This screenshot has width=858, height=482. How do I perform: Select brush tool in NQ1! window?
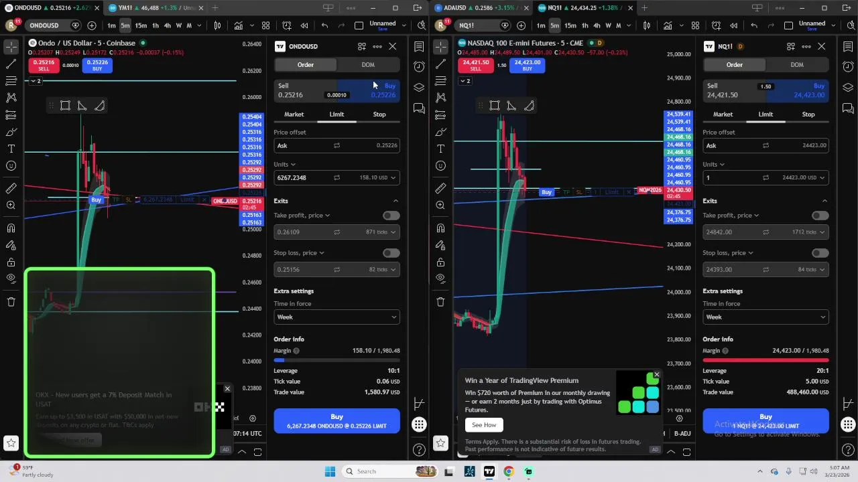pos(440,132)
